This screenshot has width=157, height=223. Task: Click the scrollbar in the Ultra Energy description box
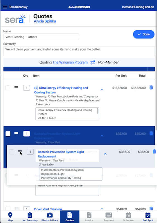coord(97,111)
